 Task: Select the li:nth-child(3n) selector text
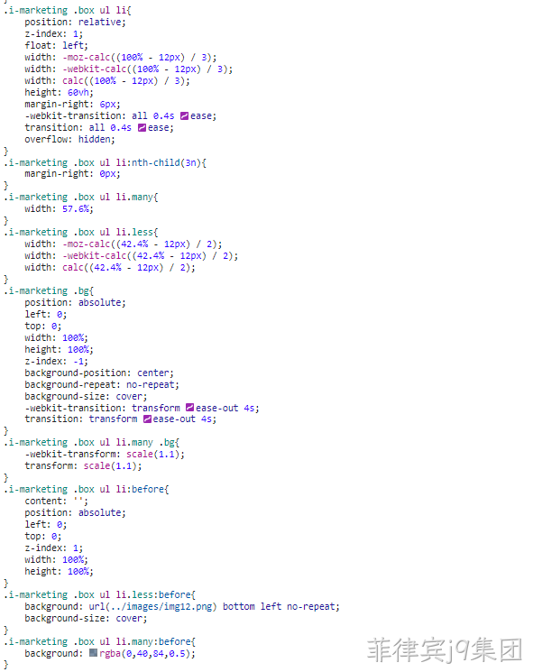click(158, 163)
